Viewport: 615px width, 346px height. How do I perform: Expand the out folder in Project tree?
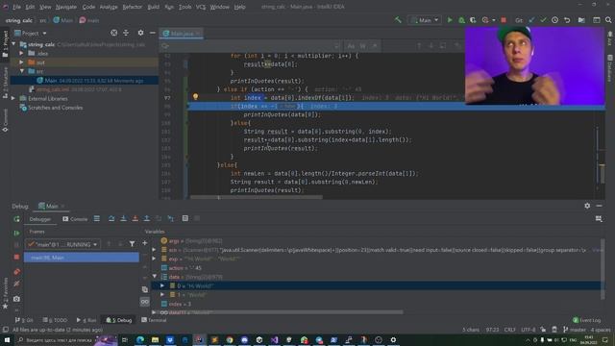(21, 62)
